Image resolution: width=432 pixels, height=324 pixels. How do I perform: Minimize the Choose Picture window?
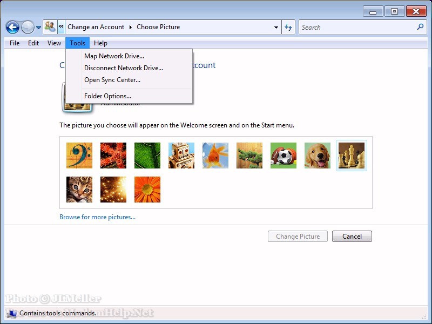[373, 11]
